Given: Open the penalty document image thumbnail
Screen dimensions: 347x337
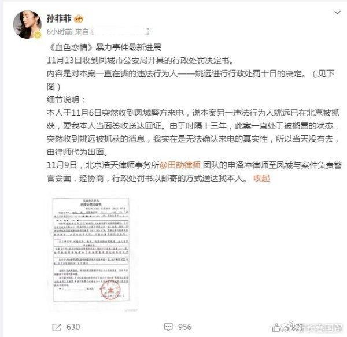Looking at the screenshot, I should point(91,250).
